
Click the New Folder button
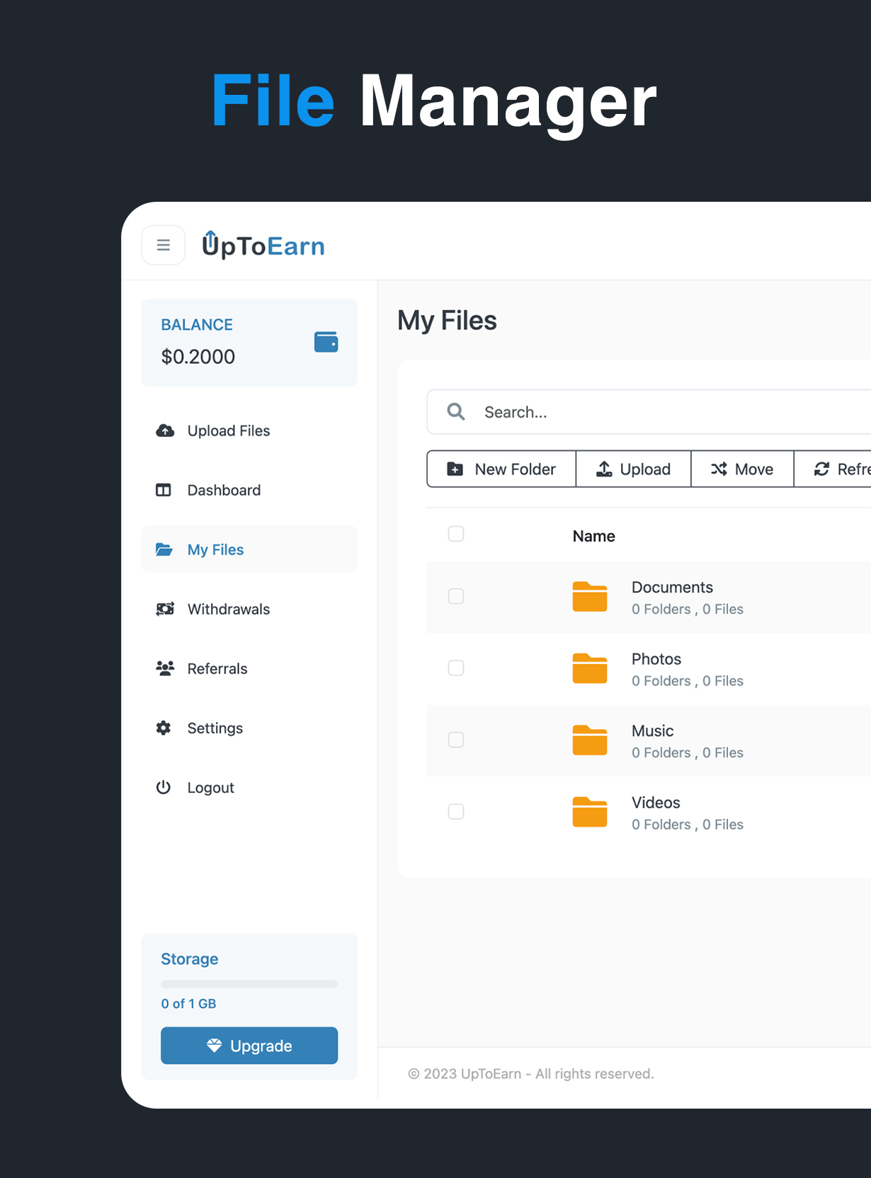[501, 469]
